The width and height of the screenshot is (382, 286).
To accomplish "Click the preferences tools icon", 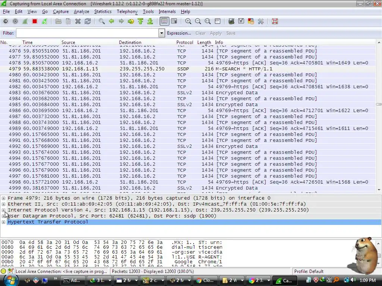I will click(261, 21).
